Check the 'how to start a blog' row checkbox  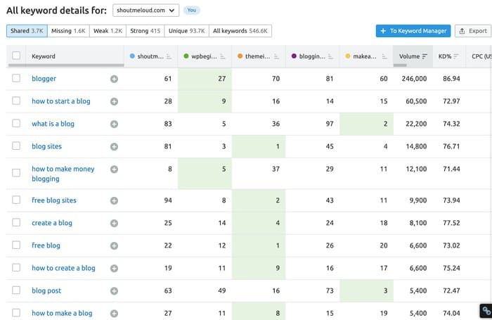click(16, 101)
